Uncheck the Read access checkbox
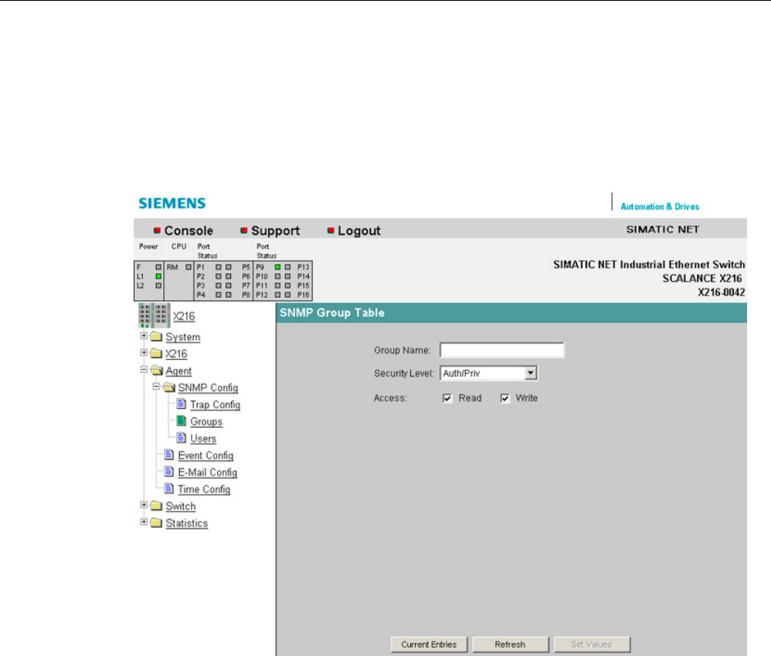The width and height of the screenshot is (771, 656). tap(447, 398)
